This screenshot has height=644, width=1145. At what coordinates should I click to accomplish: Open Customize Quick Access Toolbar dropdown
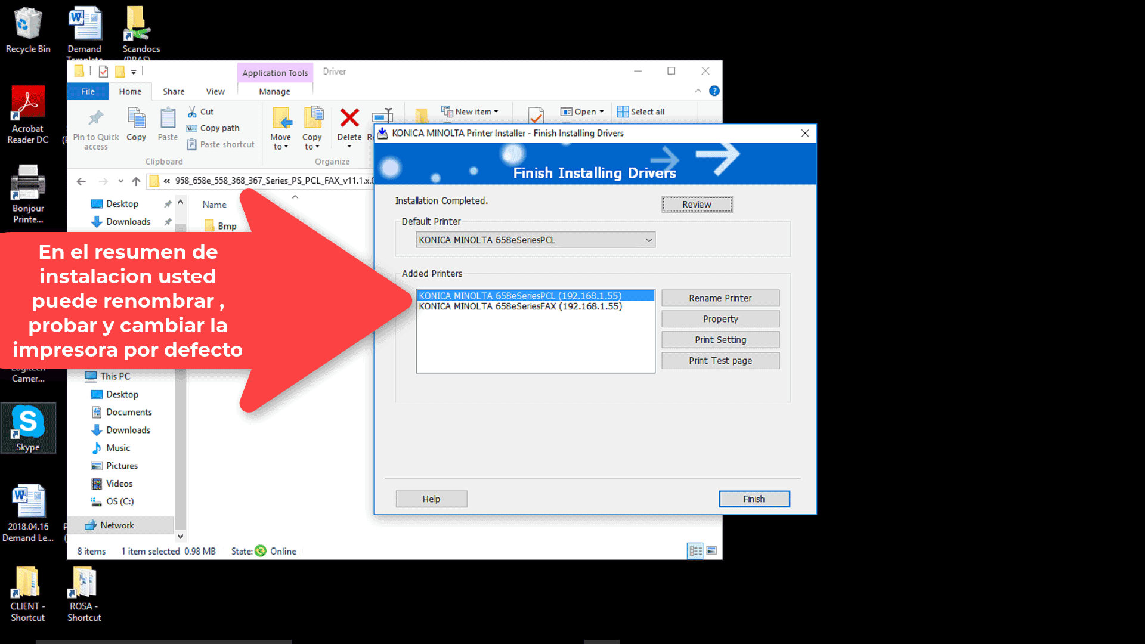[x=134, y=72]
